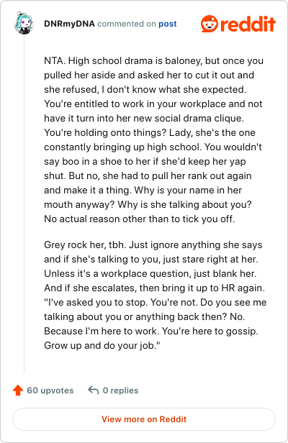
Task: Click the orange reddit wordmark
Action: (x=248, y=24)
